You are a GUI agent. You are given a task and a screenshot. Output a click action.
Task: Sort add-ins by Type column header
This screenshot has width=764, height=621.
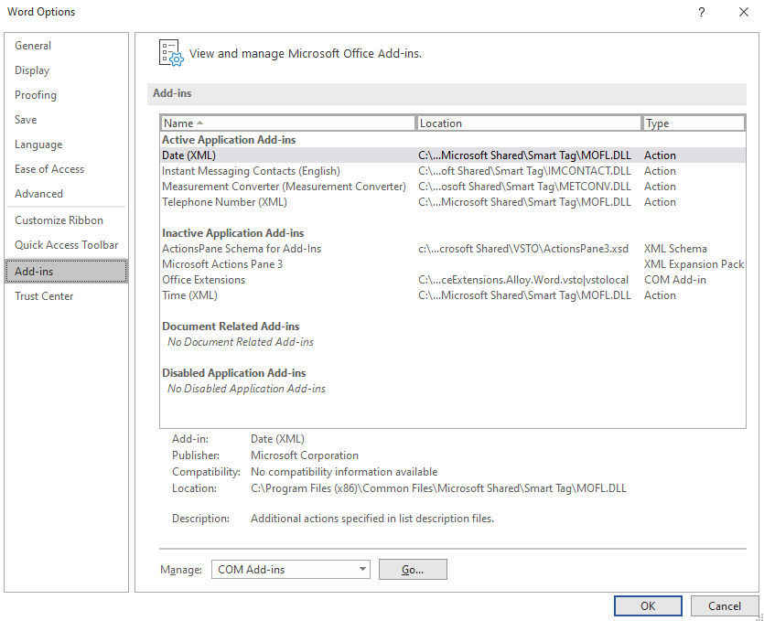(x=694, y=123)
